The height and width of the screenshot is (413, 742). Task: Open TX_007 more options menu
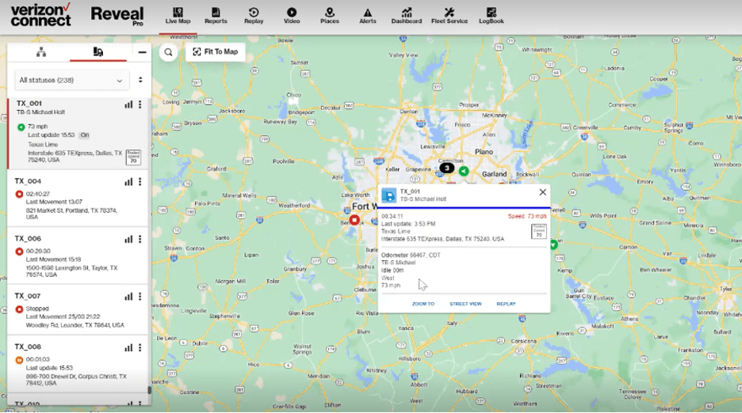pos(140,297)
